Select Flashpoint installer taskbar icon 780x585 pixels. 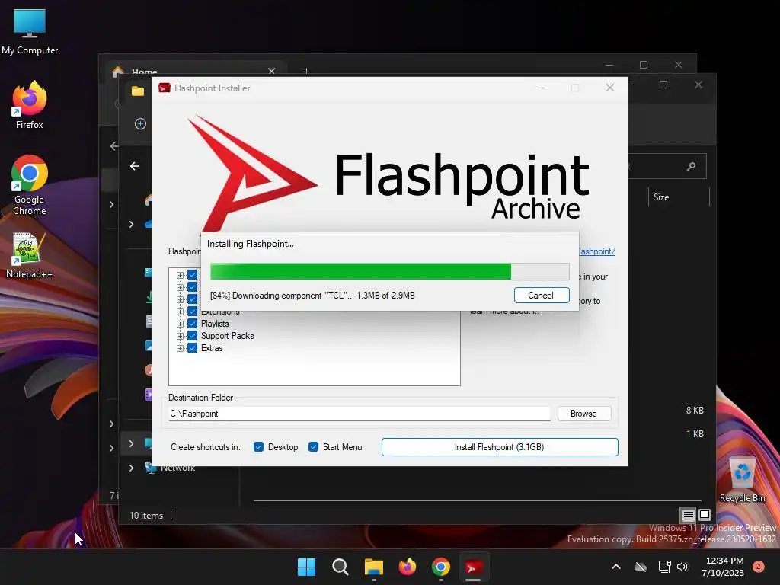(x=473, y=567)
